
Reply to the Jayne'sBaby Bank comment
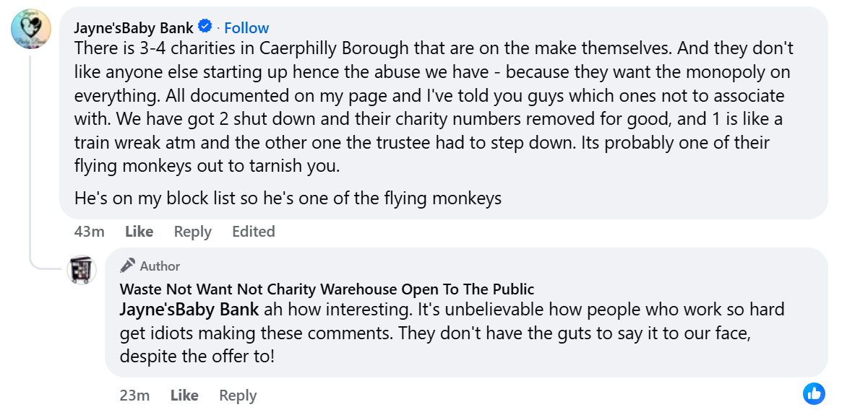pyautogui.click(x=192, y=232)
